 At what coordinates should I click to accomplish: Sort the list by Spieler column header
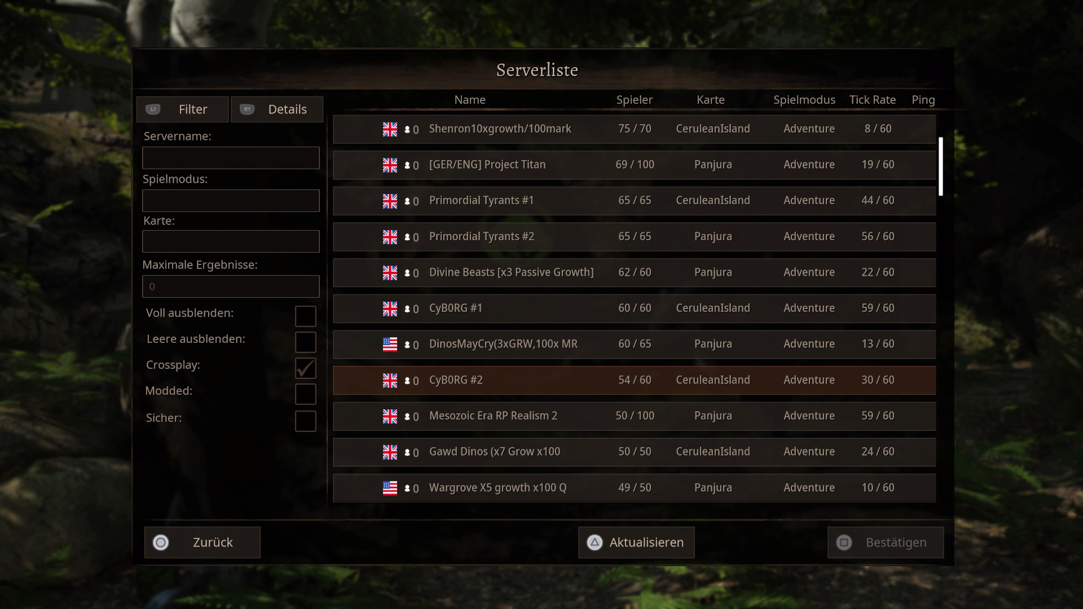point(635,100)
